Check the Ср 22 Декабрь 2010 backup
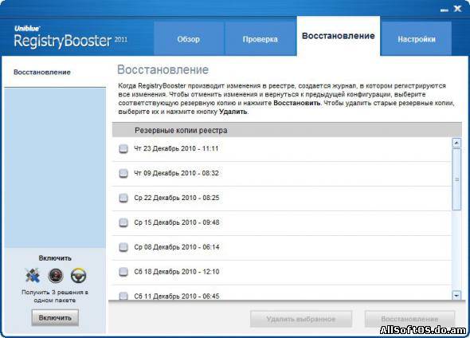 point(123,198)
